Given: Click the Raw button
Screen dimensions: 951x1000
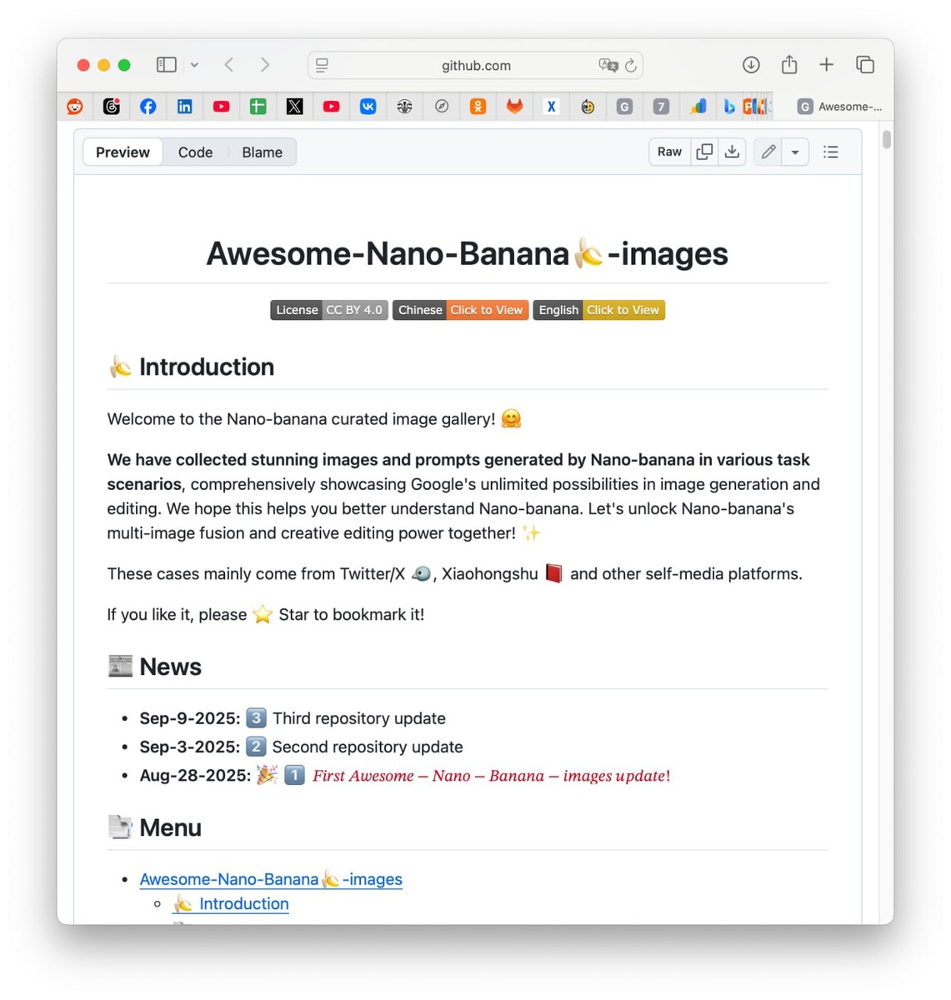Looking at the screenshot, I should coord(669,152).
